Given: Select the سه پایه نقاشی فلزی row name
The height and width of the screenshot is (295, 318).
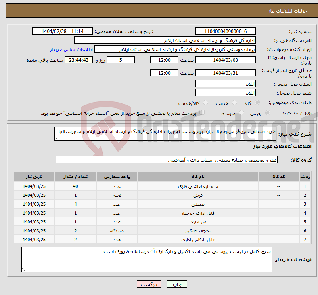Looking at the screenshot, I should point(198,186).
